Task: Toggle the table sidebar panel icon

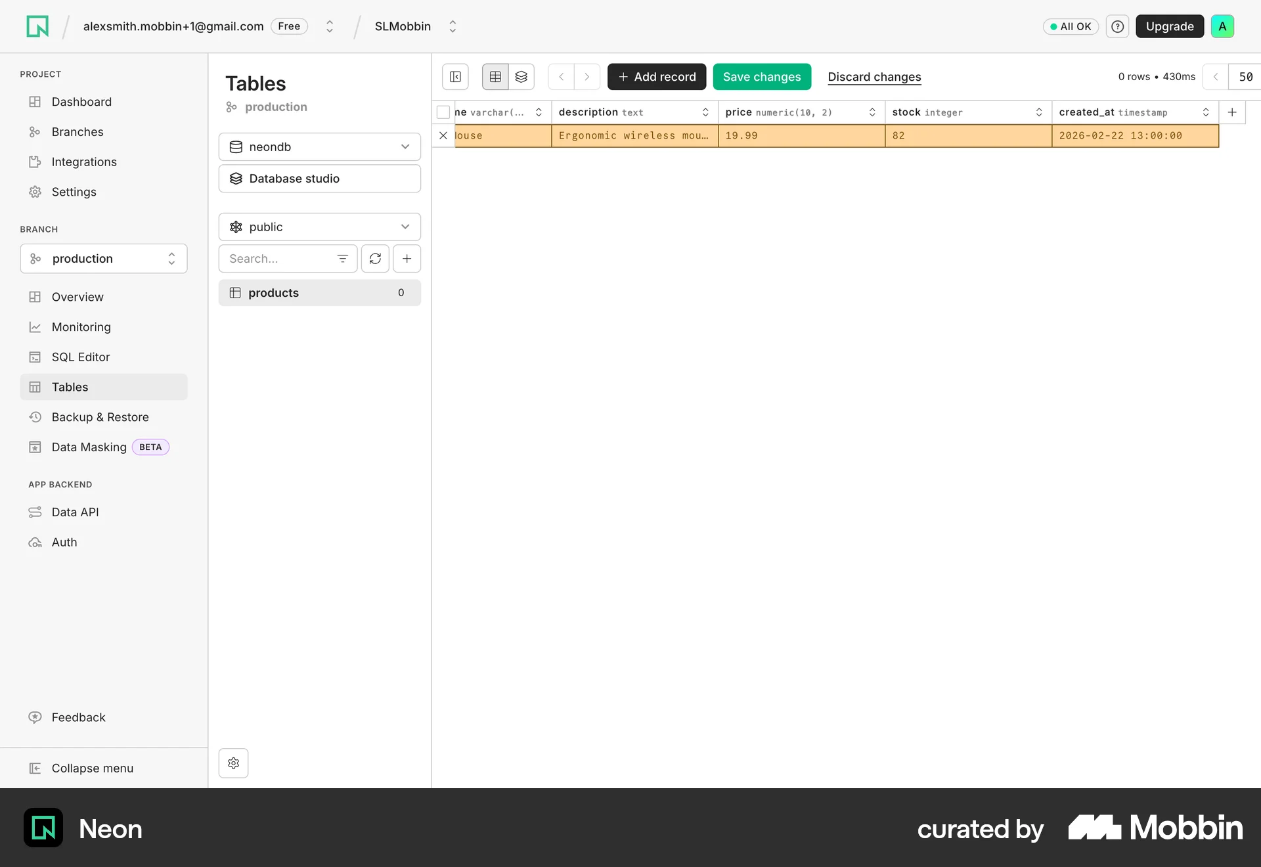Action: click(455, 77)
